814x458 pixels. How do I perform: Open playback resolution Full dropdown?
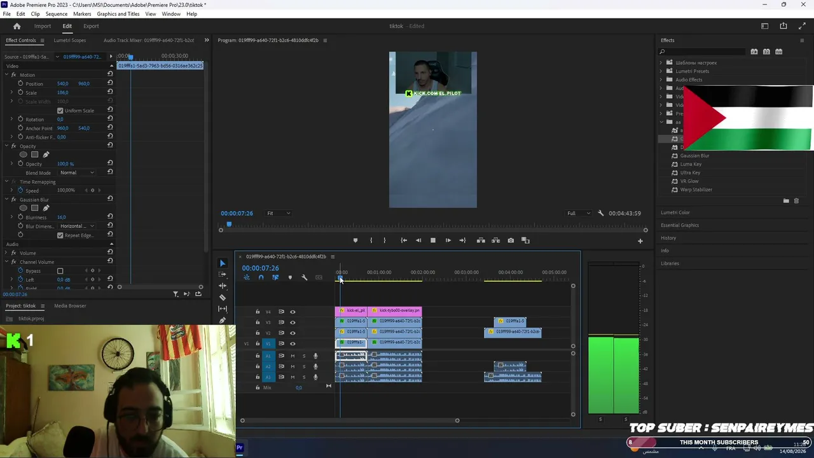tap(578, 213)
